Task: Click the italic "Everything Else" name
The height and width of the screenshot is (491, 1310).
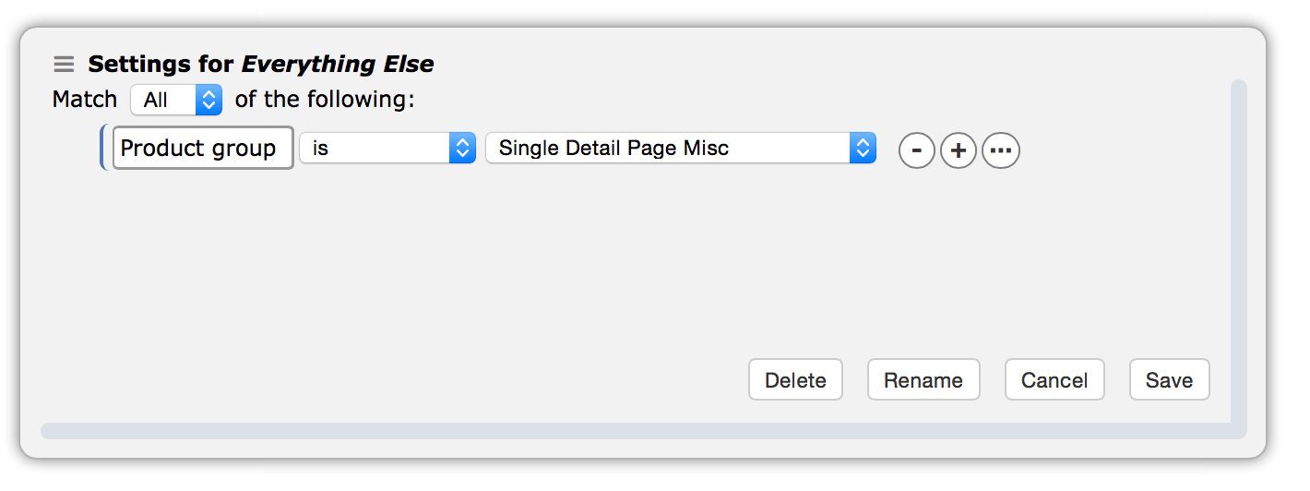Action: point(338,65)
